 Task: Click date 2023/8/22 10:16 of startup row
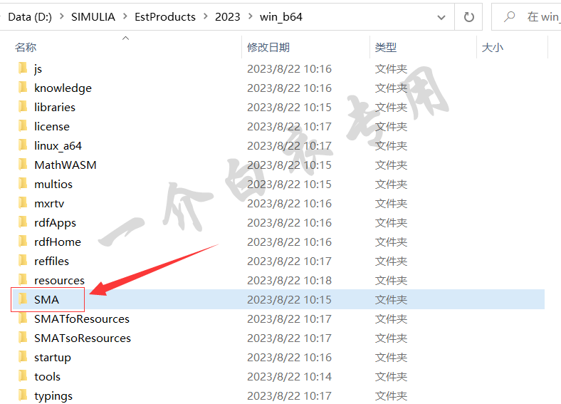[x=290, y=358]
